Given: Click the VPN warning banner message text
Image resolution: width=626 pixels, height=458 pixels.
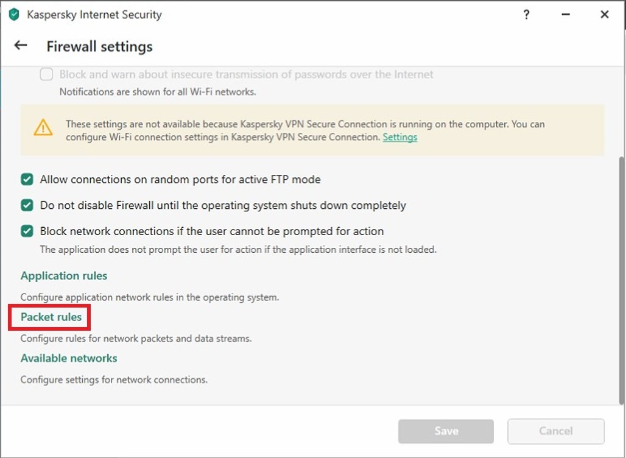Looking at the screenshot, I should [x=304, y=130].
